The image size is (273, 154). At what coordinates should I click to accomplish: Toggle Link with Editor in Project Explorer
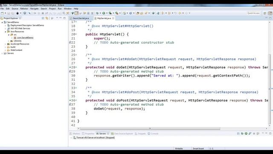(x=47, y=18)
